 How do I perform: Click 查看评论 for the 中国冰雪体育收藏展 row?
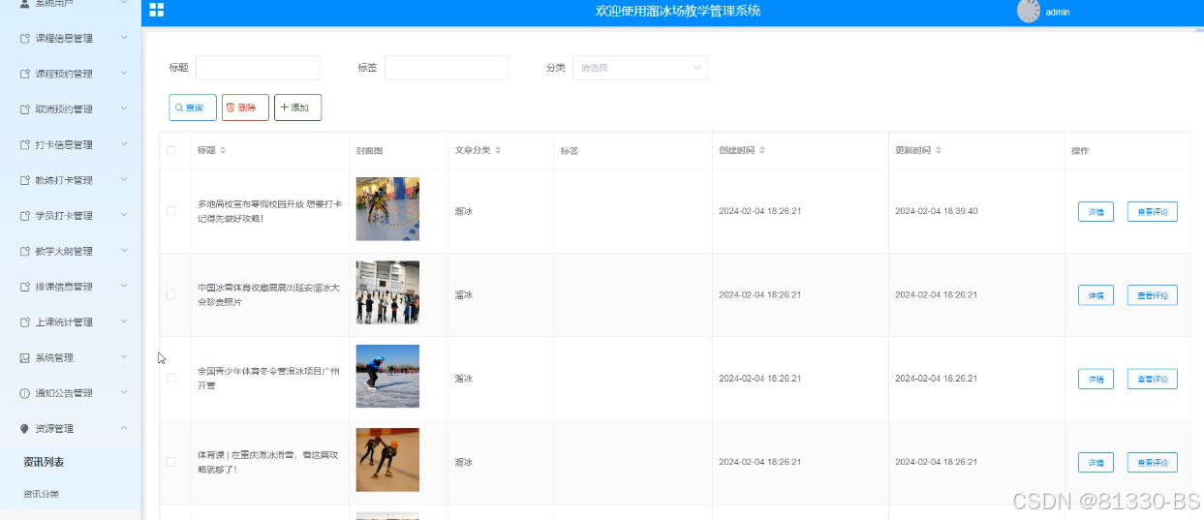pyautogui.click(x=1153, y=295)
